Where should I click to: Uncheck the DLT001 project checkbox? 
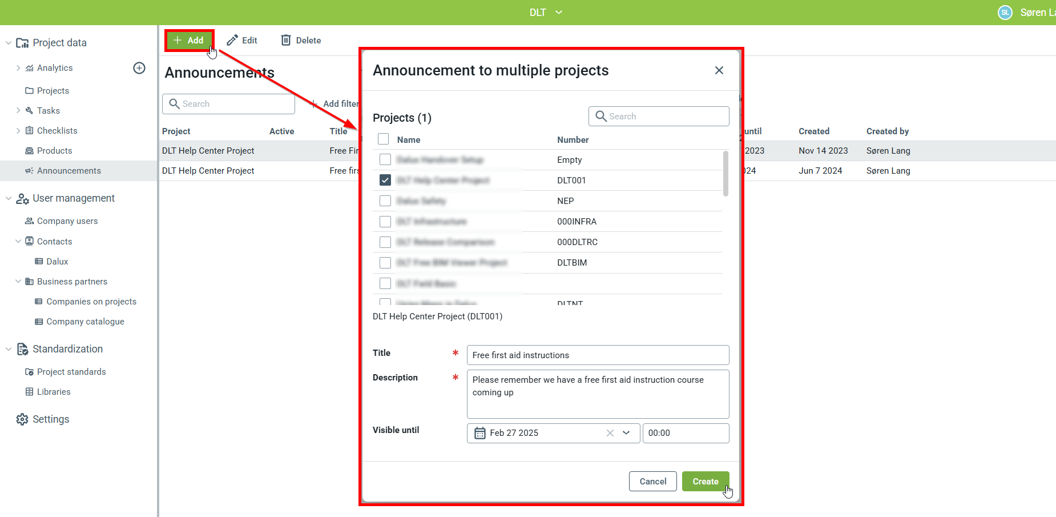point(385,181)
